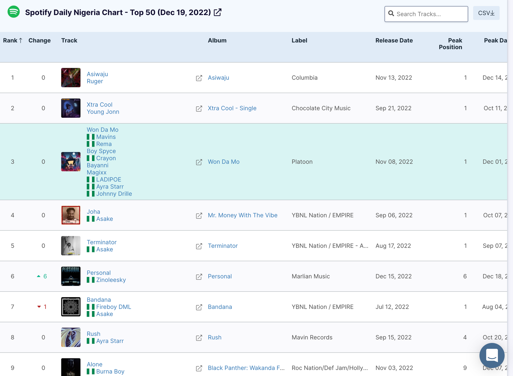Sort by Rank column header
Screen dimensions: 513x376
click(13, 40)
